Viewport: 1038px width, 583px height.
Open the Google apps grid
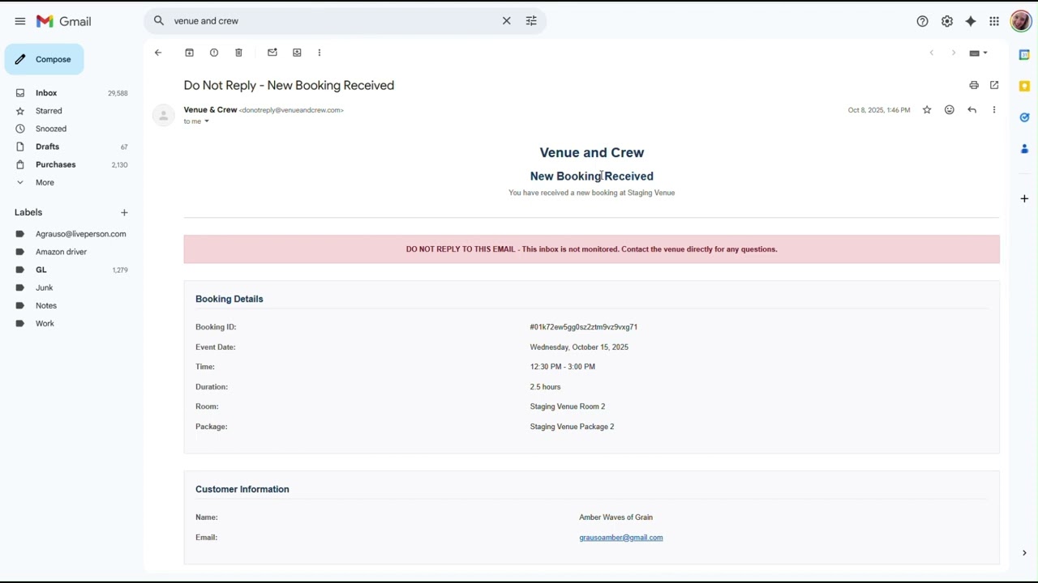click(994, 22)
